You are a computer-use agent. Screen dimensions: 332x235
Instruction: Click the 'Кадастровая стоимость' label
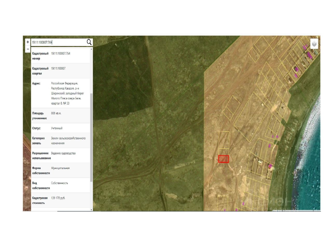pos(40,200)
